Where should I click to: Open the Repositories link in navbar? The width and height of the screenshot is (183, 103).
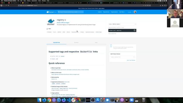[x=106, y=12]
